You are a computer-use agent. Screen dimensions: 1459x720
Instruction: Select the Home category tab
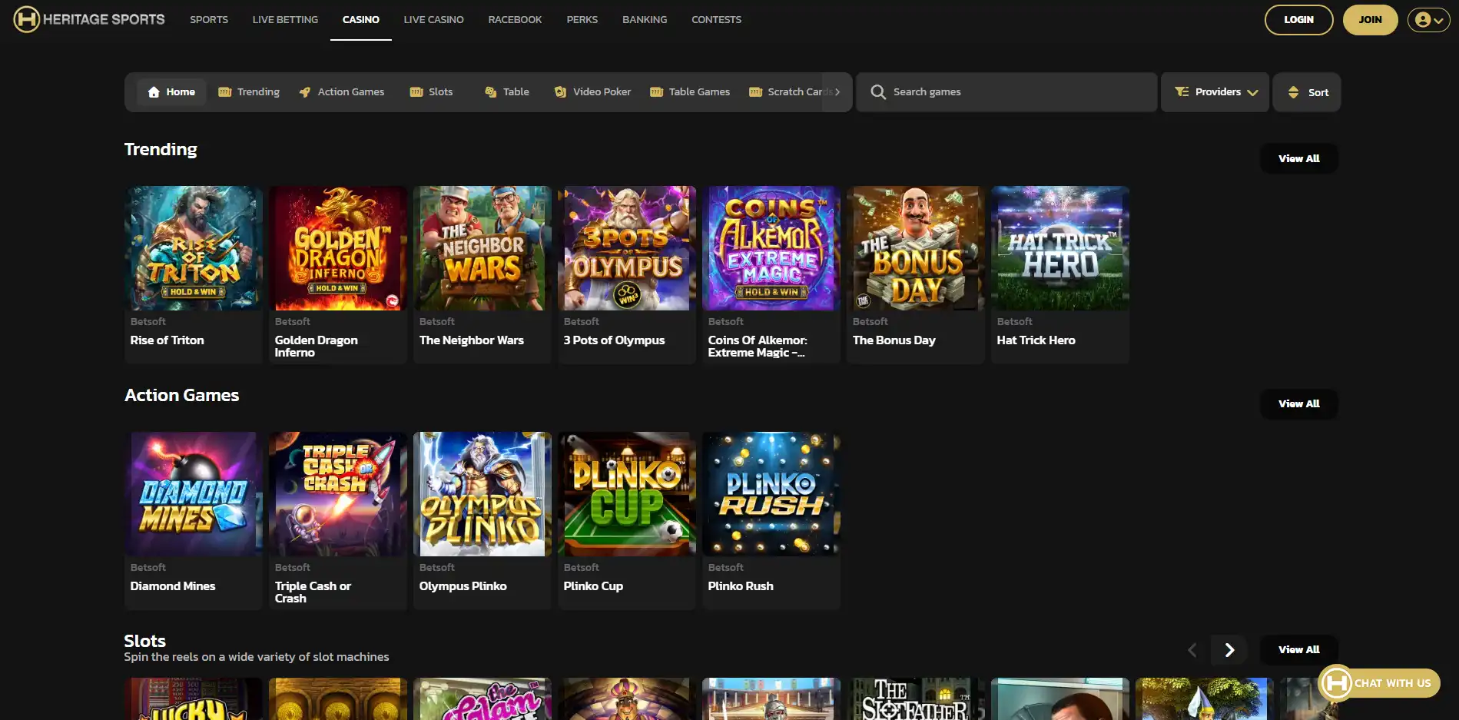coord(171,92)
